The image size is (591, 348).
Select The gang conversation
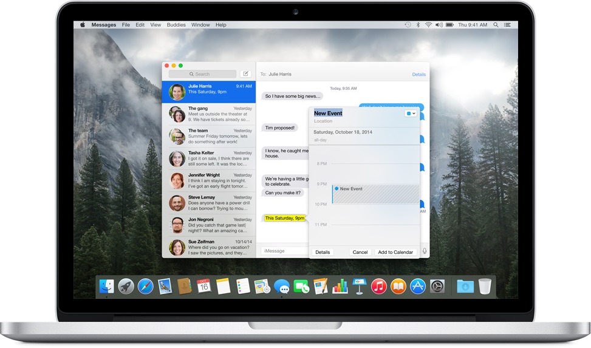209,114
